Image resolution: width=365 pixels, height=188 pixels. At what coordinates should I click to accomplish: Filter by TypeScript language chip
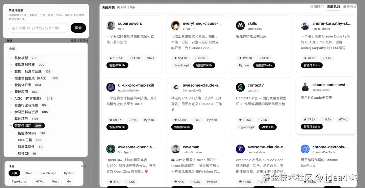click(x=20, y=182)
